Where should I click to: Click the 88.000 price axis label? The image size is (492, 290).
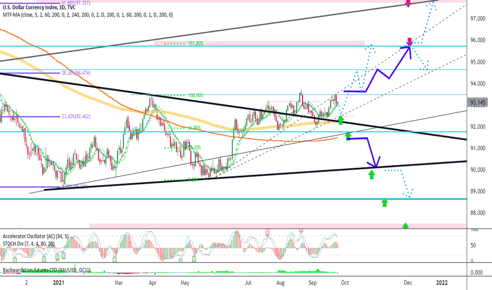coord(478,213)
